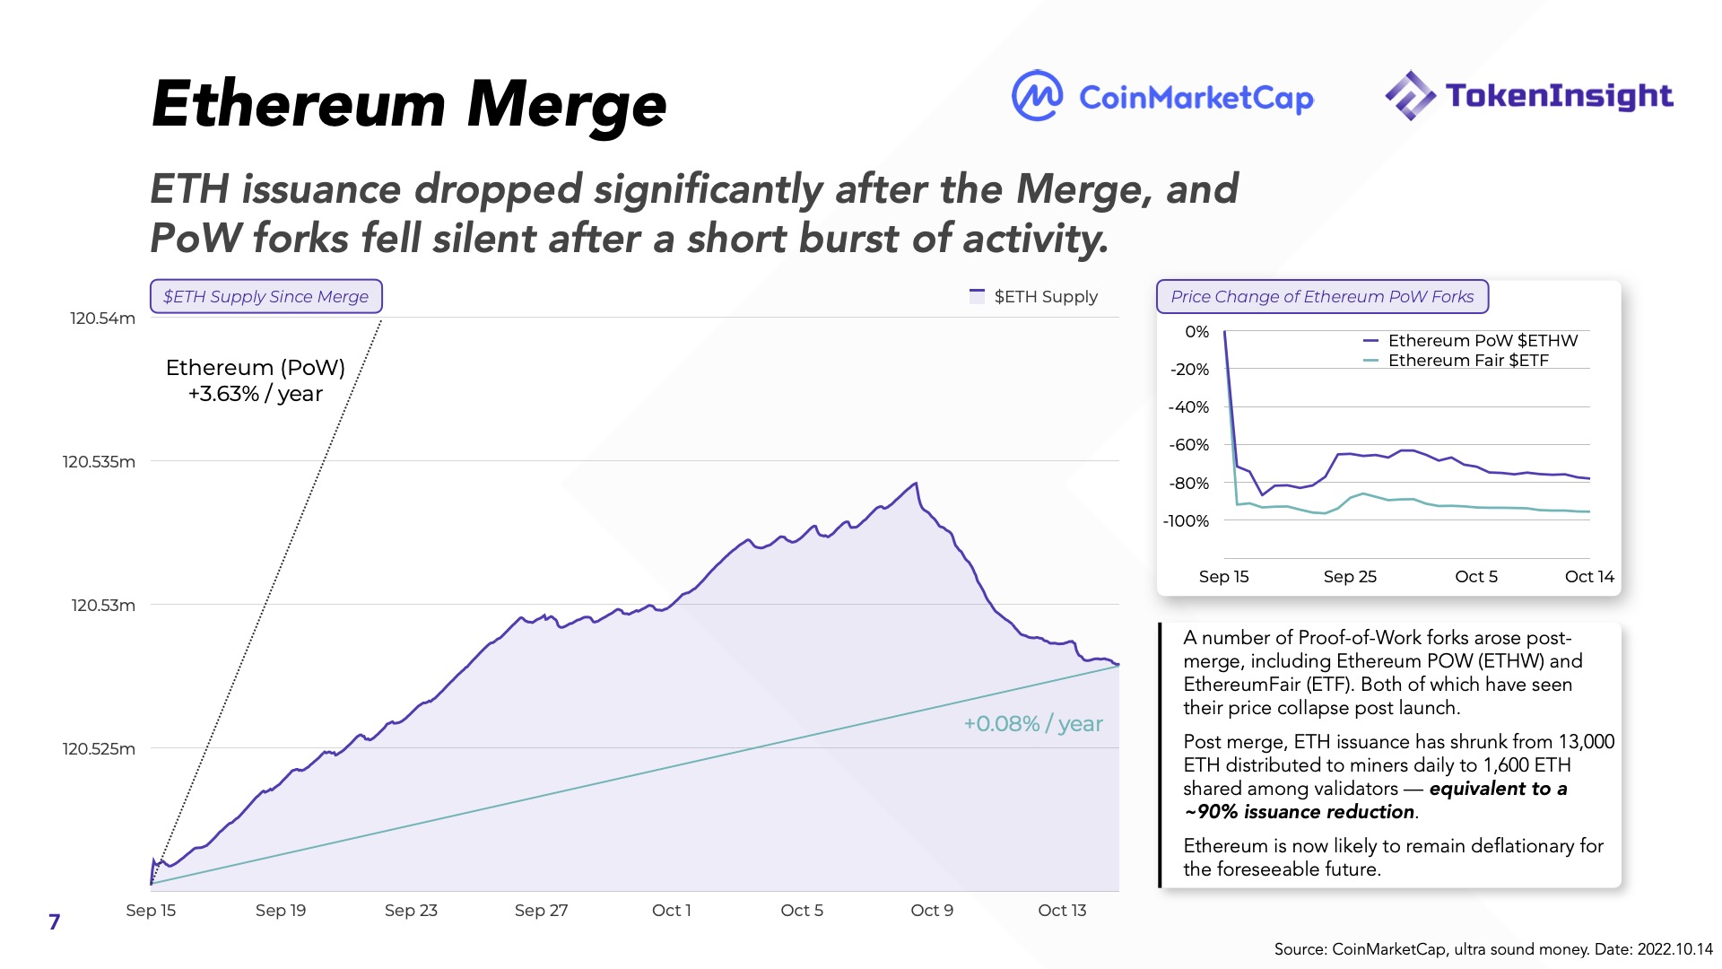The image size is (1722, 969).
Task: Click the $ETH Supply legend swatch
Action: point(977,297)
